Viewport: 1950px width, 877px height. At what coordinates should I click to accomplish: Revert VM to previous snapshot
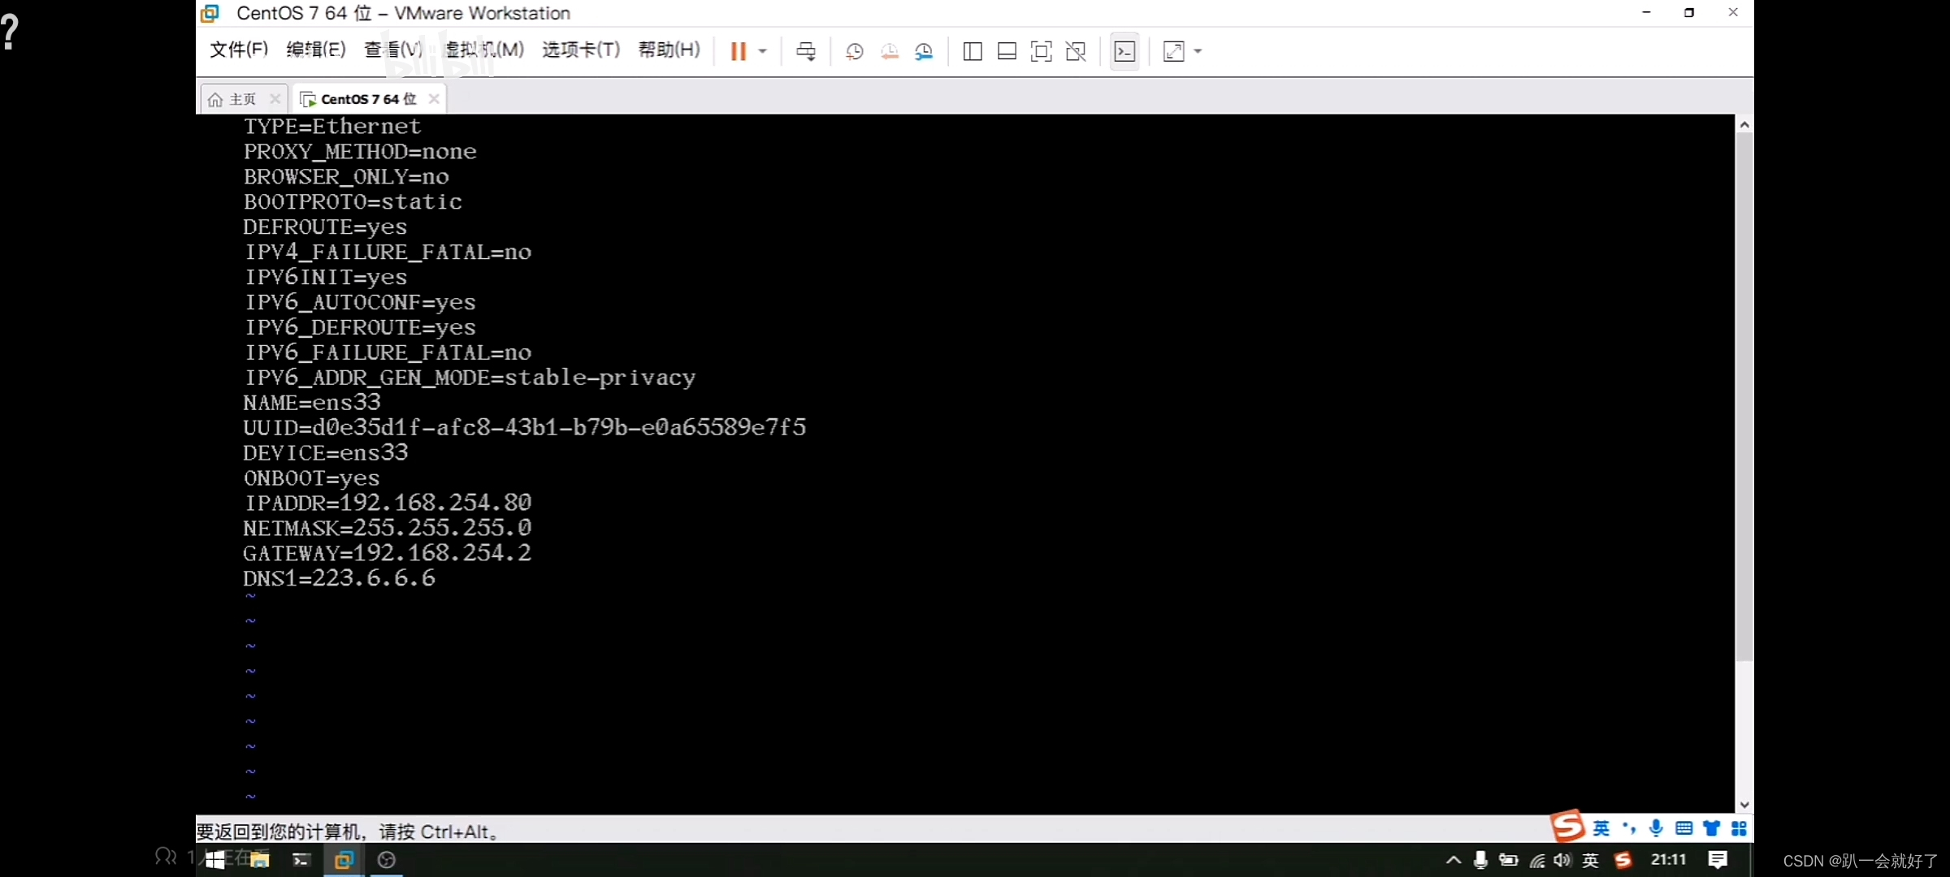tap(890, 51)
